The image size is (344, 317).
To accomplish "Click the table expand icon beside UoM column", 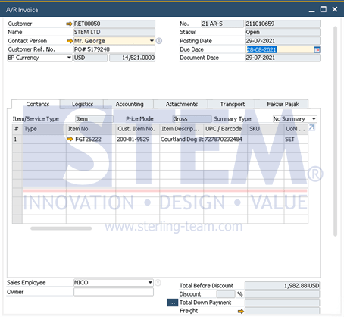I will [312, 127].
